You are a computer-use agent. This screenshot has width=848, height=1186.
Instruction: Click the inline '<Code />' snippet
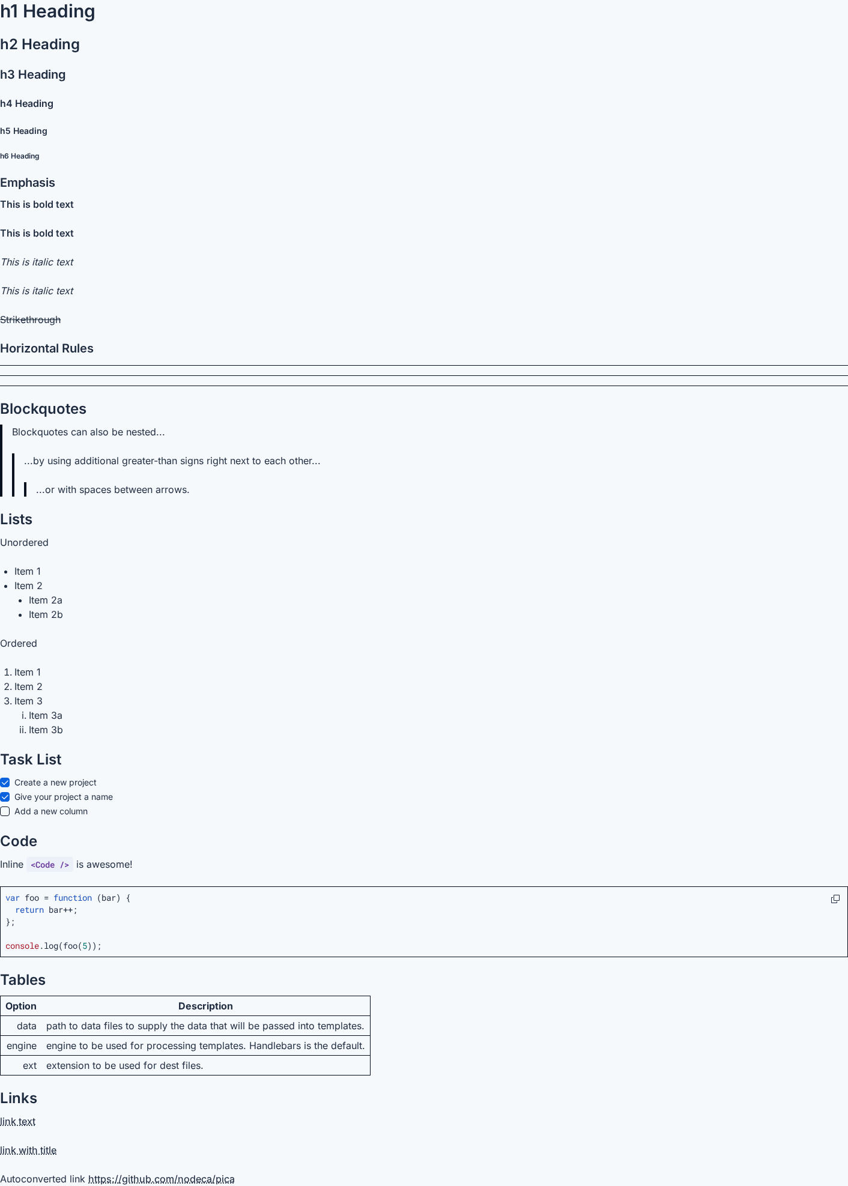pyautogui.click(x=50, y=865)
